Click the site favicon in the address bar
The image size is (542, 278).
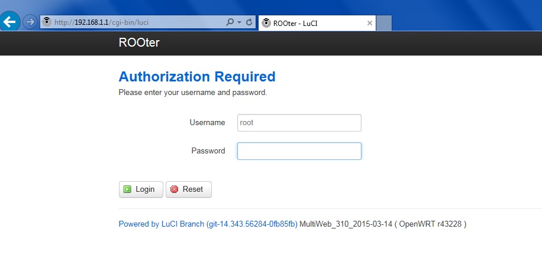click(x=47, y=22)
